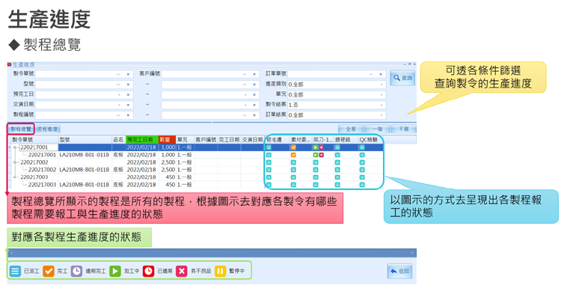
Task: Open the 進度類別 dropdown
Action: [381, 85]
